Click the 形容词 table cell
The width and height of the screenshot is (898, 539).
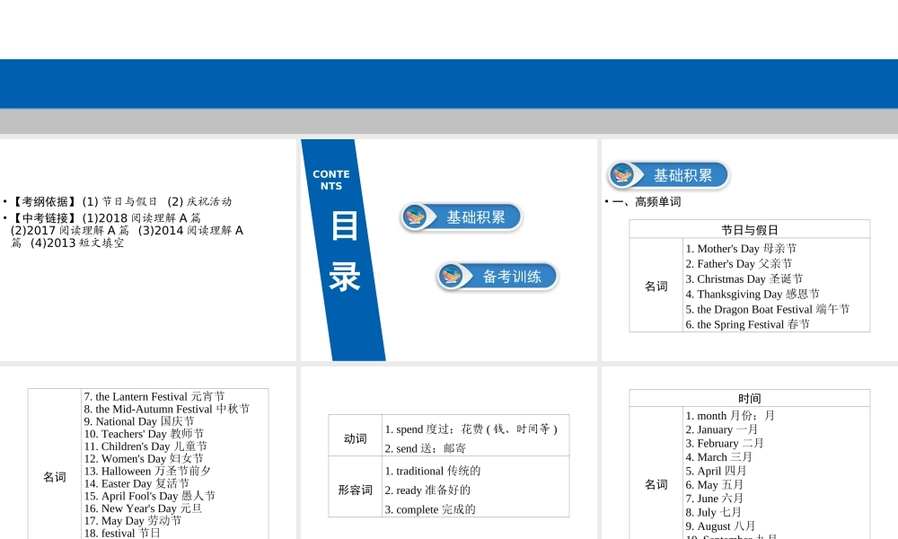point(355,490)
